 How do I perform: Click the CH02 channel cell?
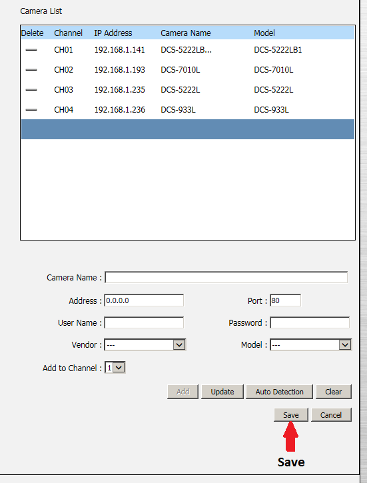tap(63, 70)
